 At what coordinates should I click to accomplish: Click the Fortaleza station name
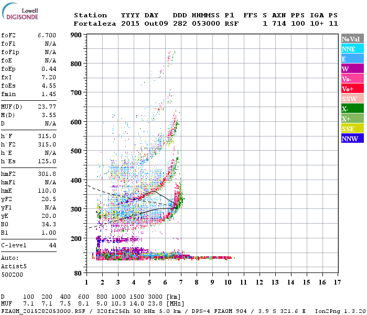coord(95,24)
